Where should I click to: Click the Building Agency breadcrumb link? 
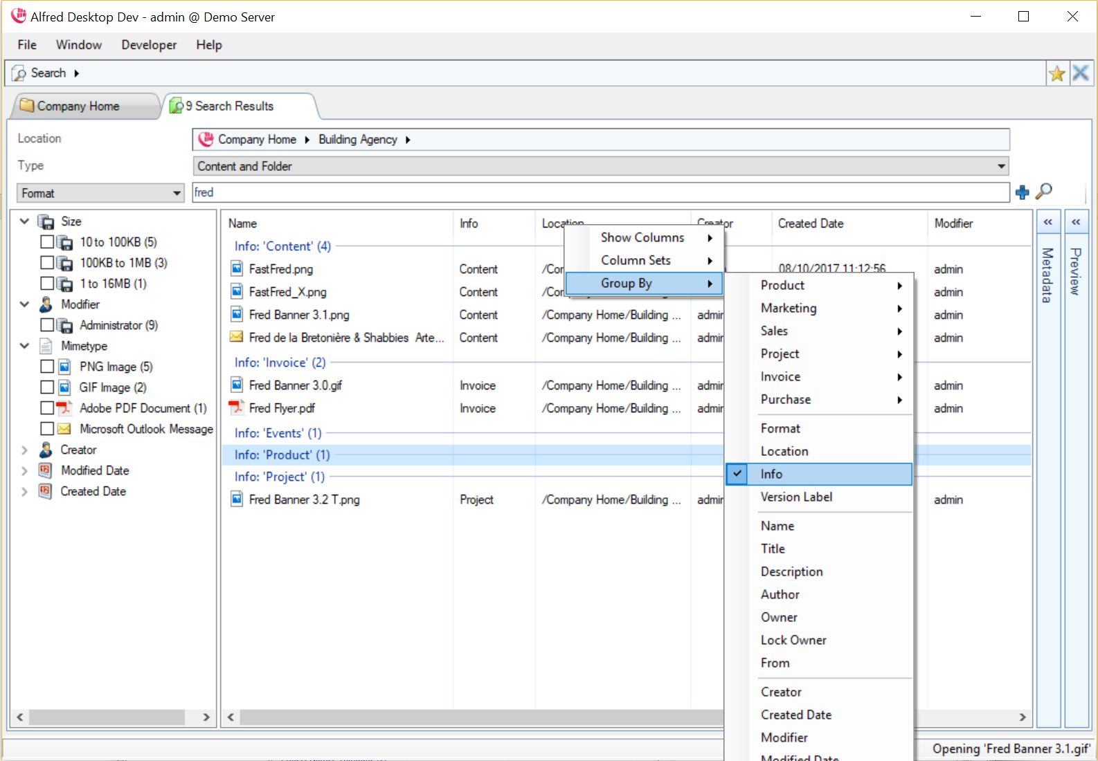click(357, 140)
